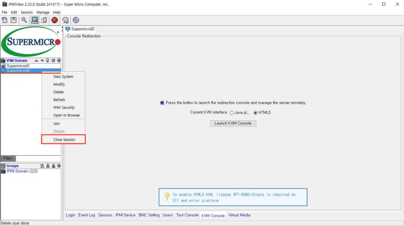Select Supermicro02 in the IPMI Domain list
The height and width of the screenshot is (226, 404).
(x=31, y=71)
